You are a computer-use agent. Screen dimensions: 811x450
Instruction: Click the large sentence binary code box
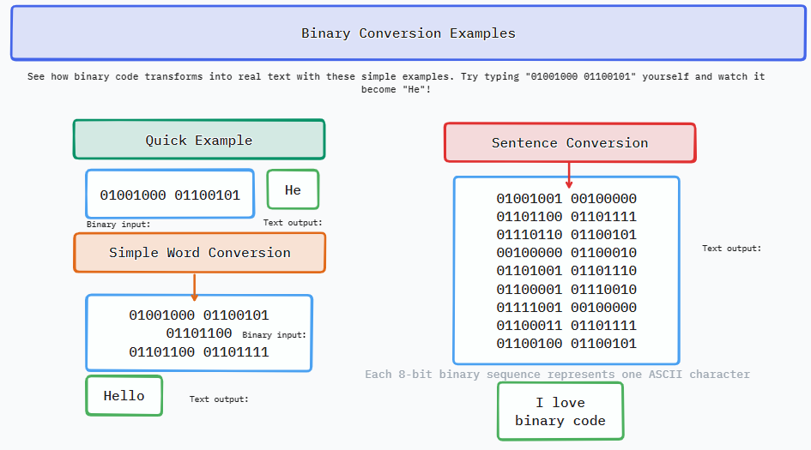[566, 271]
